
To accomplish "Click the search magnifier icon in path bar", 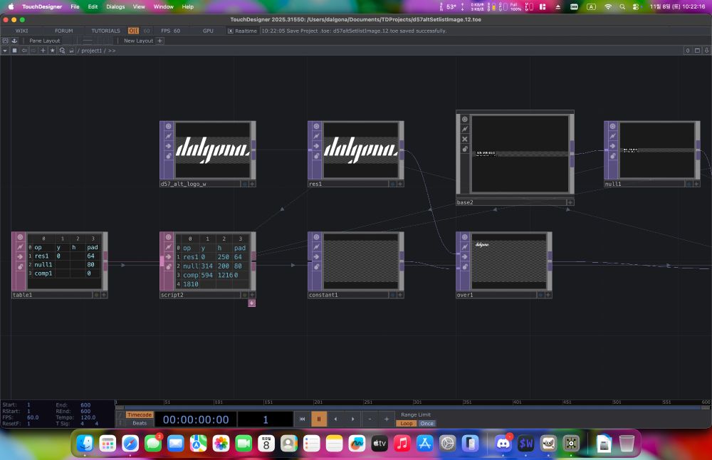I will (x=62, y=51).
